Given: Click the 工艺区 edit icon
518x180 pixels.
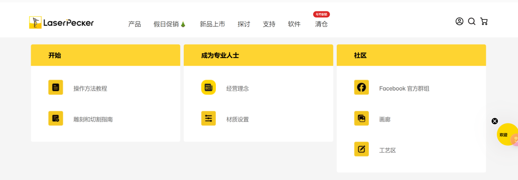Looking at the screenshot, I should (362, 149).
